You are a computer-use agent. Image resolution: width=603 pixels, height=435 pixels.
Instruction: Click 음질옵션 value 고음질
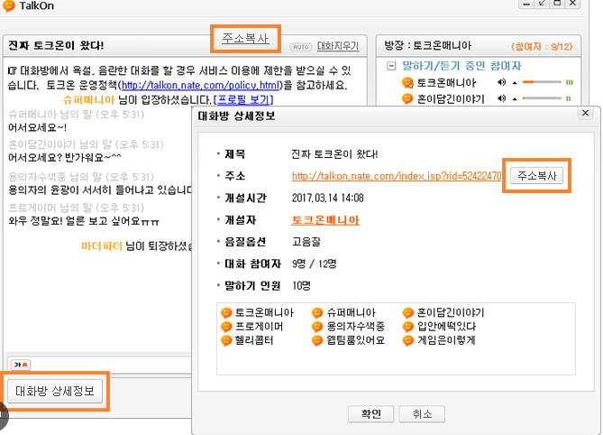coord(306,242)
